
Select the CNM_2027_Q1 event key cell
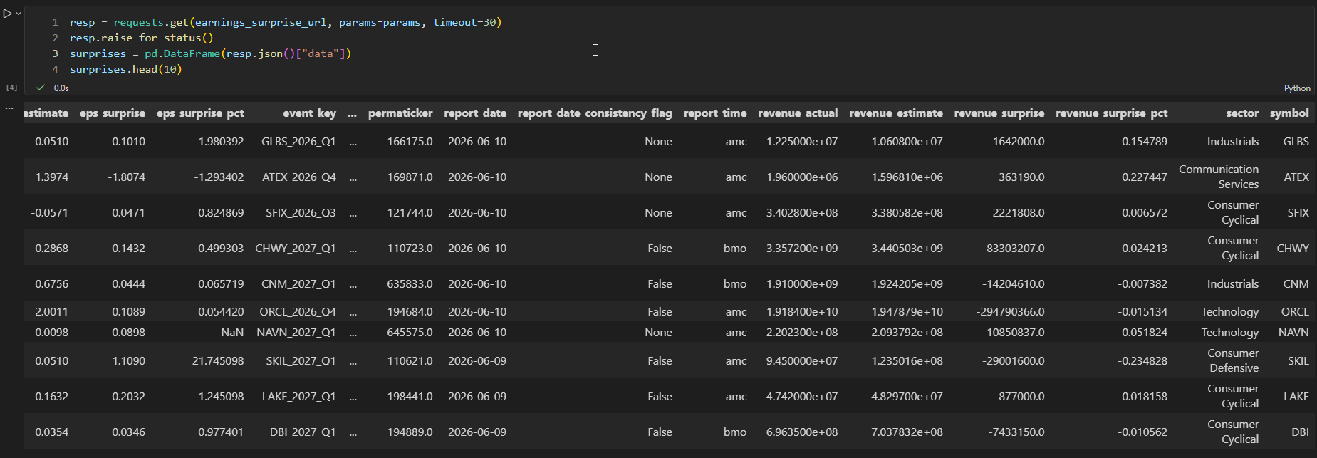pyautogui.click(x=298, y=284)
